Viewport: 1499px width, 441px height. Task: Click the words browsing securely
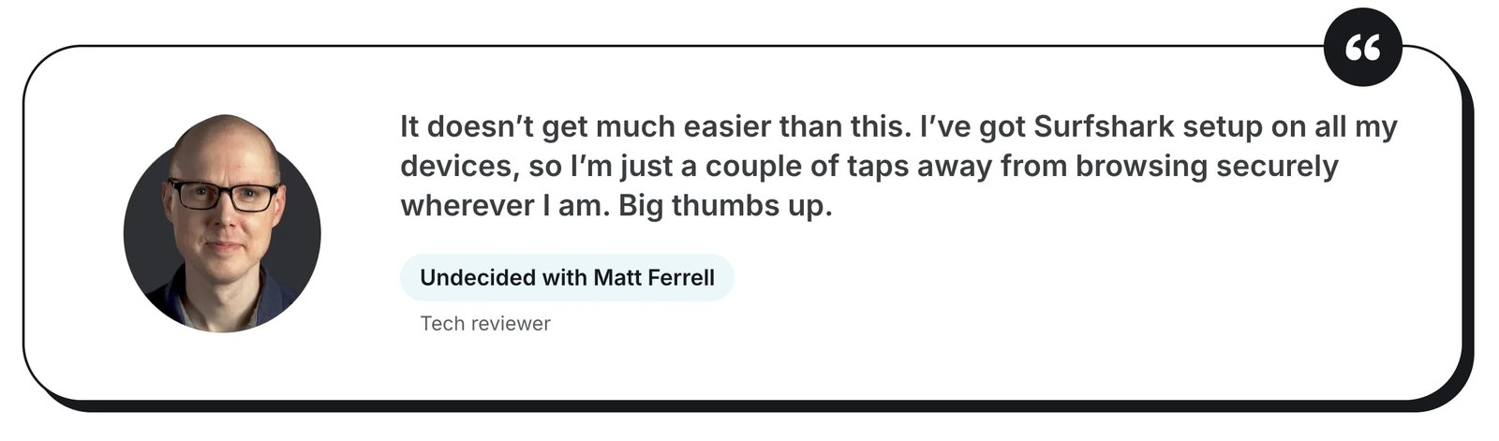1207,167
